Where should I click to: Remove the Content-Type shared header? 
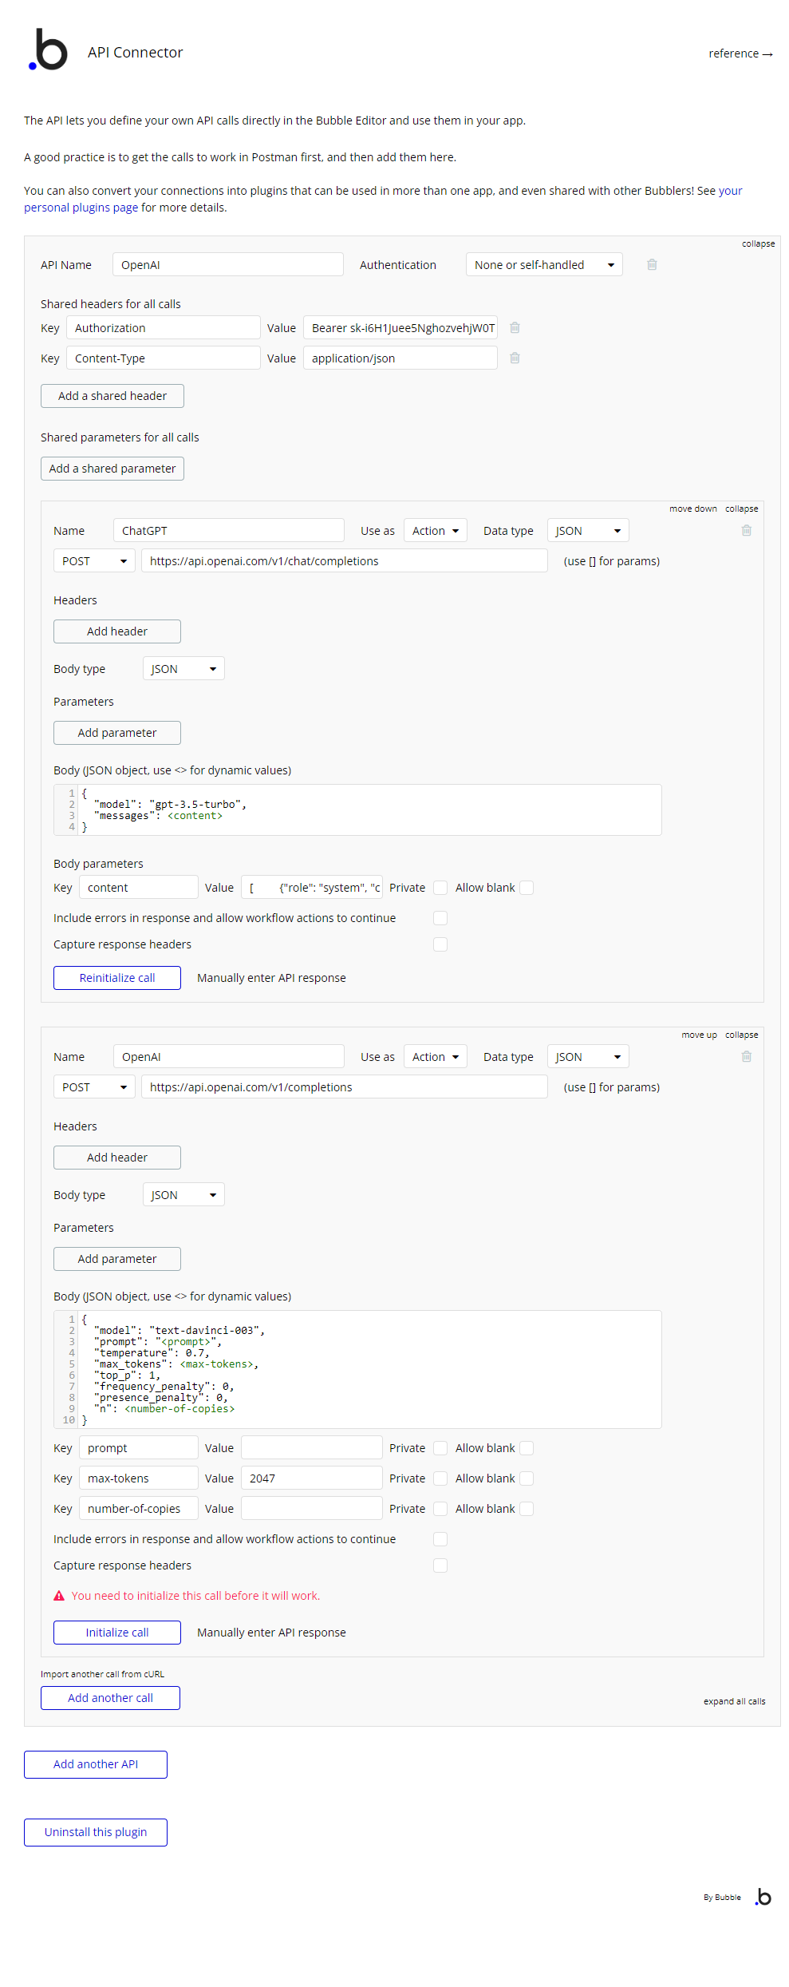click(x=515, y=358)
